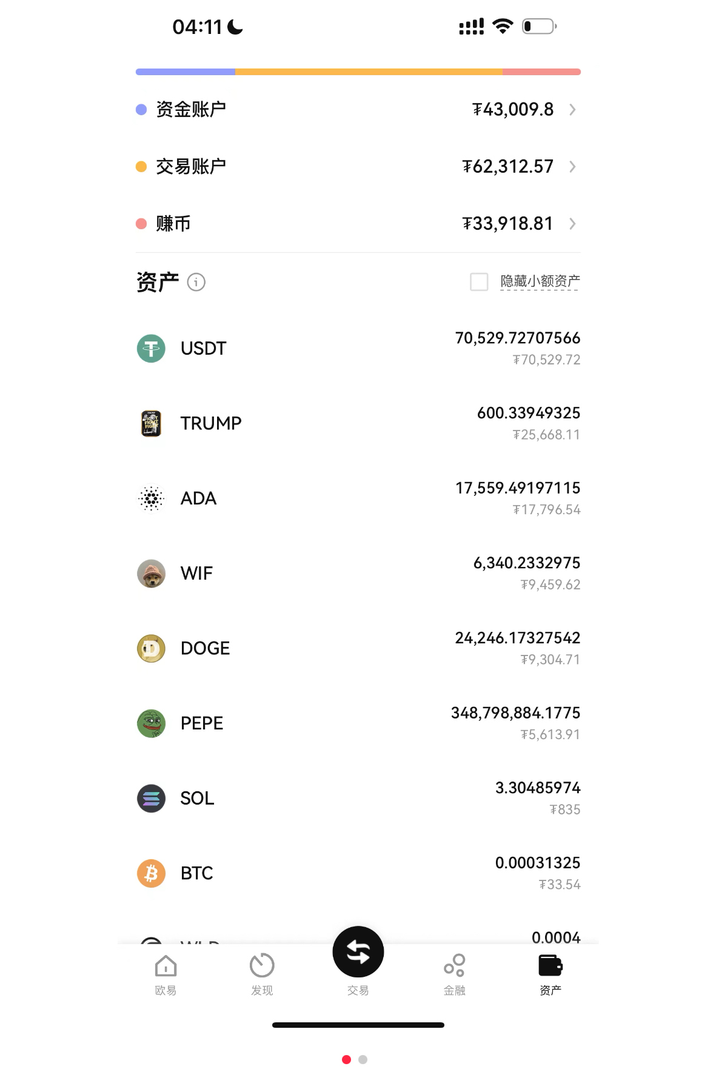Select the second gray page indicator dot
Screen dimensions: 716x1069
pos(363,1059)
